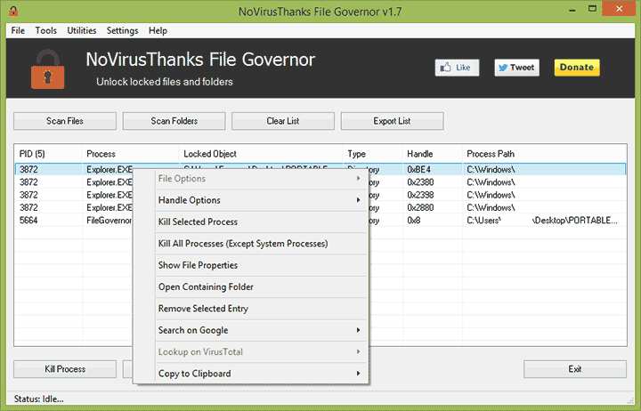
Task: Click the Status: Idle... status bar text
Action: (x=38, y=399)
